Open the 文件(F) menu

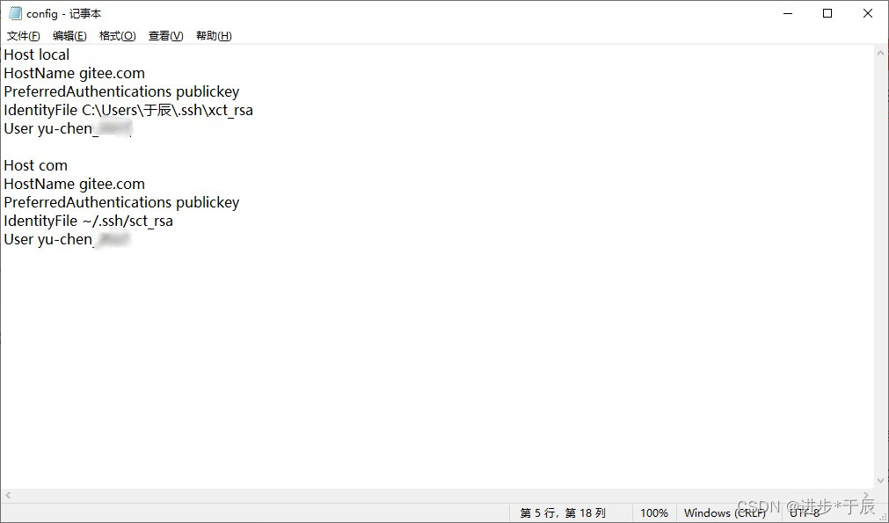(x=23, y=36)
